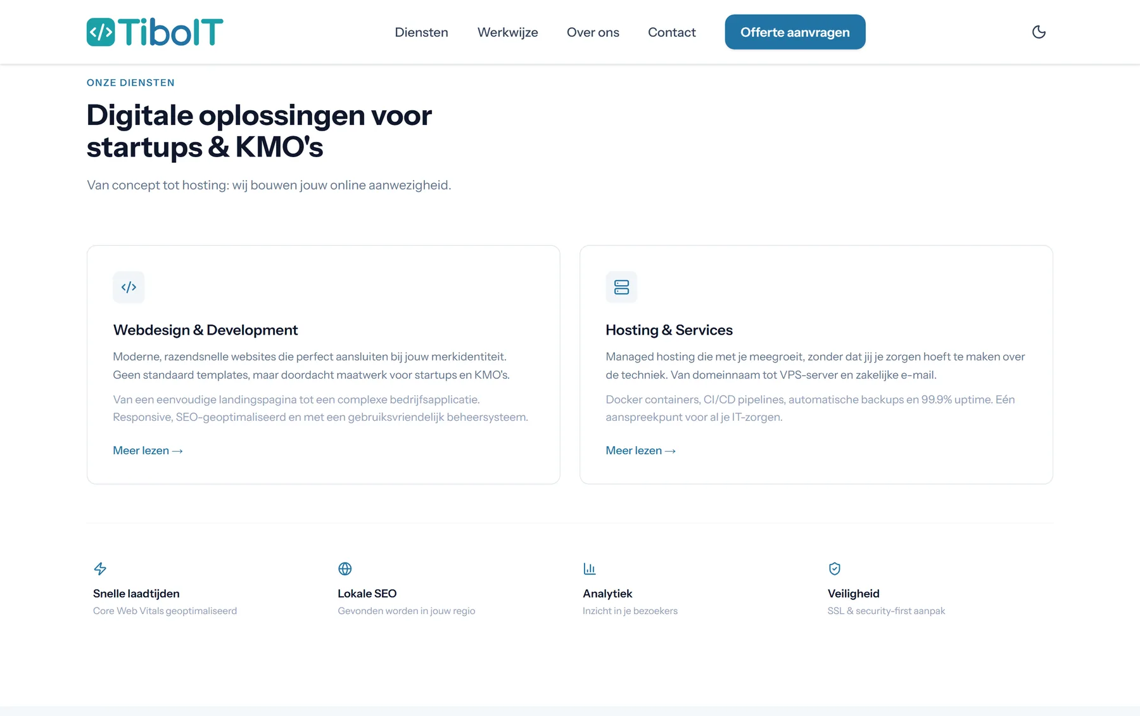1140x716 pixels.
Task: Click the TiboIT logo
Action: (x=155, y=32)
